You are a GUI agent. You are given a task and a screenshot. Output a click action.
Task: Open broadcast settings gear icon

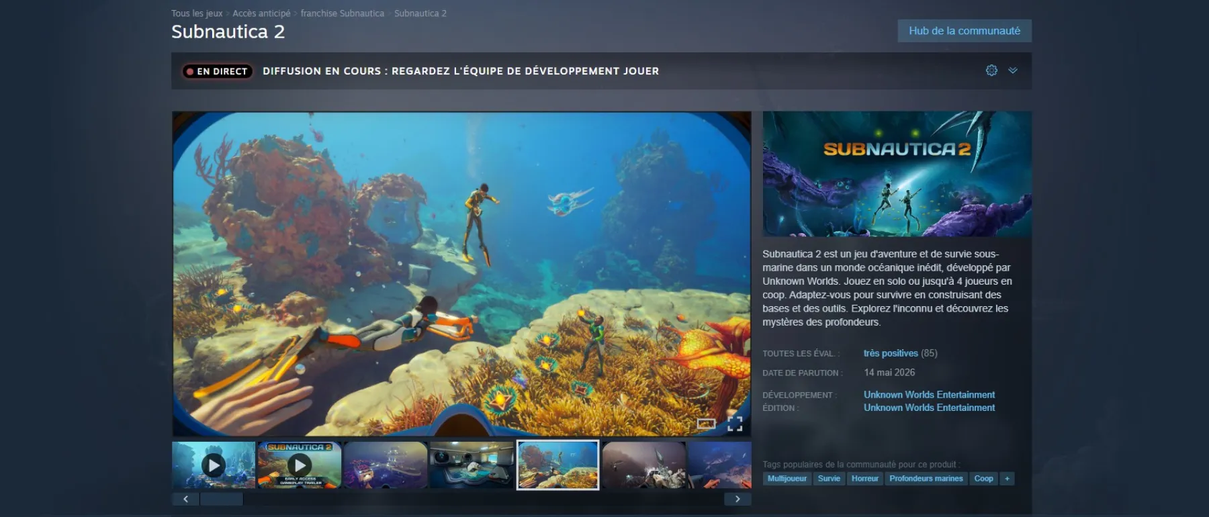(991, 70)
